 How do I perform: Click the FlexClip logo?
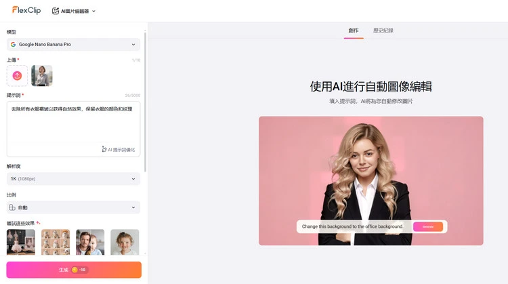(x=26, y=10)
